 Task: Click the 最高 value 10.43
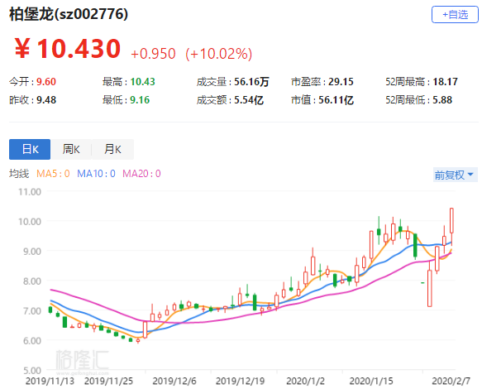(142, 82)
